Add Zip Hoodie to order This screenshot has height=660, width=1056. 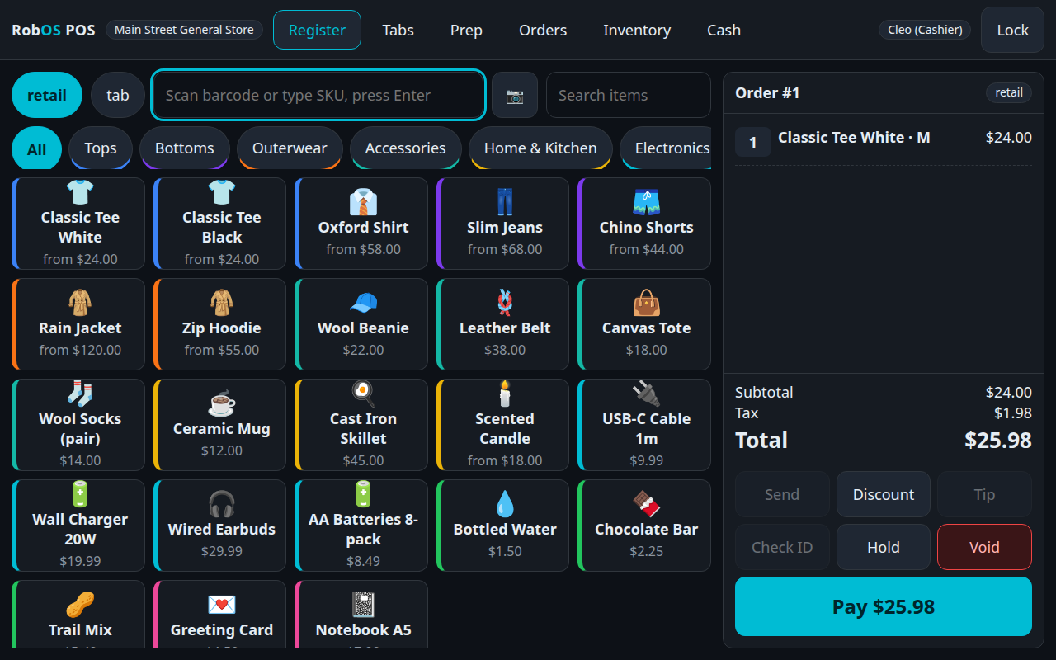point(220,324)
